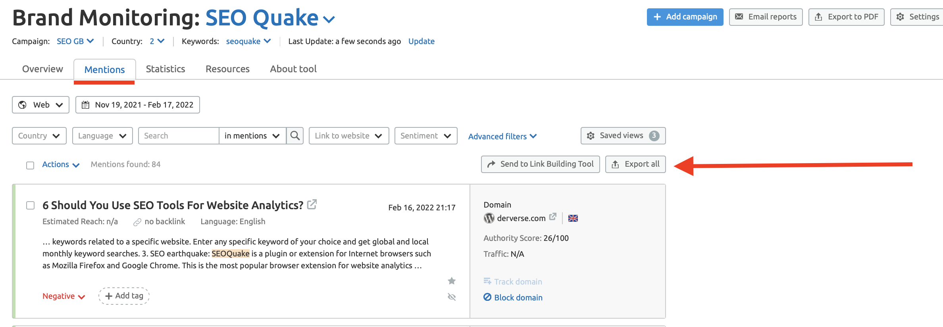Change the 'in mentions' search scope dropdown
The height and width of the screenshot is (327, 943).
252,136
